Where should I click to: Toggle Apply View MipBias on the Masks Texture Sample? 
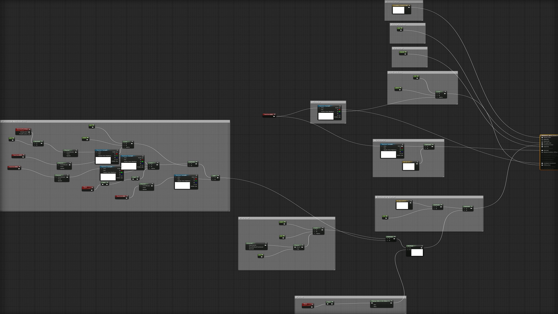coord(320,112)
